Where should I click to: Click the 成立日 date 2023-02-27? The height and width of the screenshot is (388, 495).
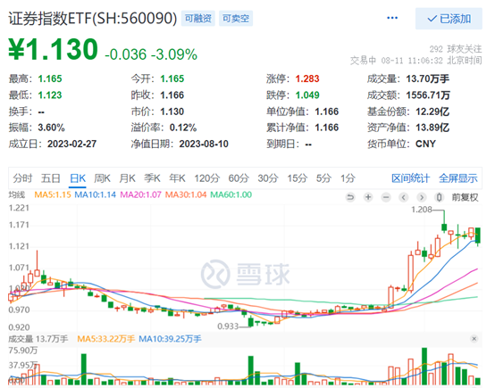tap(72, 144)
